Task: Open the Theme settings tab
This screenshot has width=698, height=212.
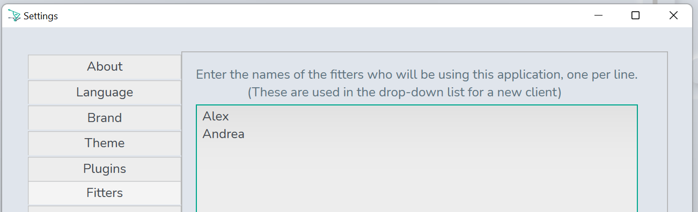Action: pos(105,143)
